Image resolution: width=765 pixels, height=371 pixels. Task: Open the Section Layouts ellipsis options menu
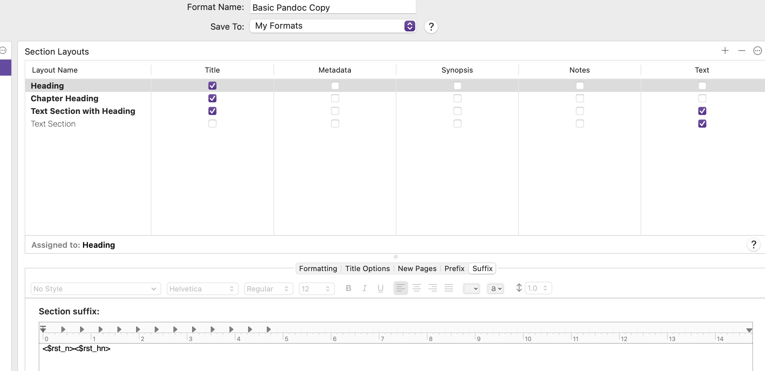point(757,51)
